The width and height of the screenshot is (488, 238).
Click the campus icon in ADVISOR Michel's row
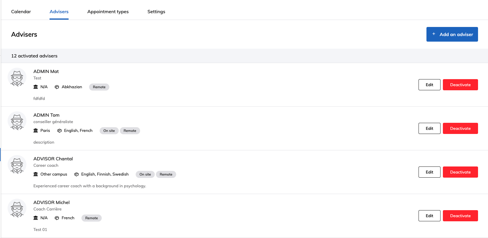coord(36,218)
